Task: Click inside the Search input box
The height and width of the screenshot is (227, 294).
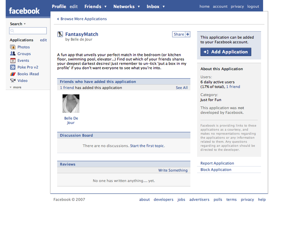Action: (28, 31)
